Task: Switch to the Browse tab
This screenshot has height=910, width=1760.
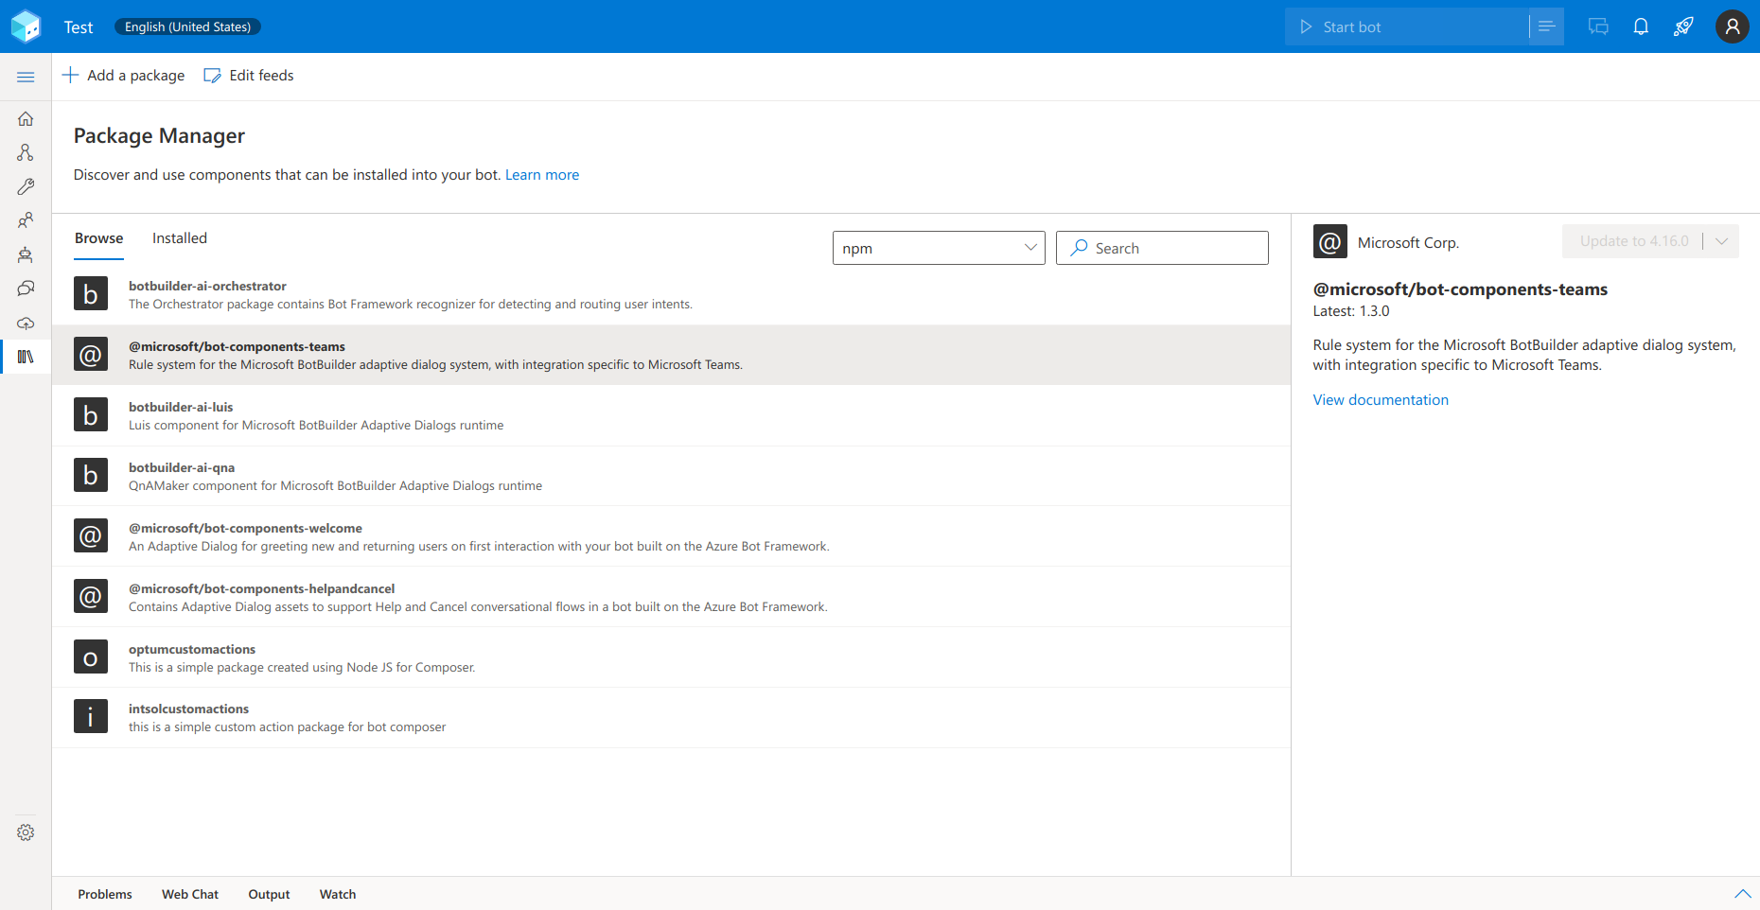Action: point(99,238)
